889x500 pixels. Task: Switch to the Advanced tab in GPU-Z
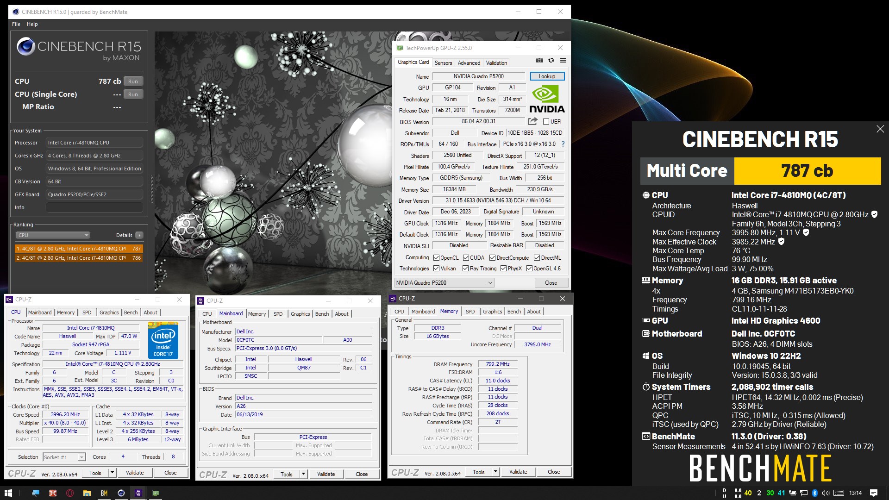tap(469, 63)
